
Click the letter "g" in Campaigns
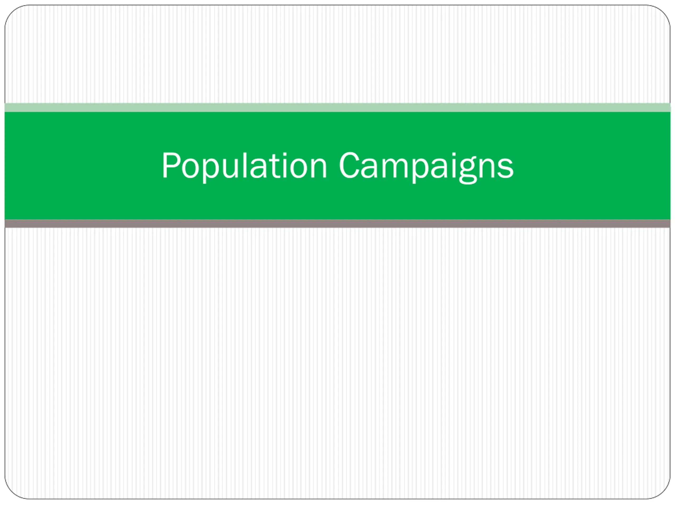click(x=467, y=171)
